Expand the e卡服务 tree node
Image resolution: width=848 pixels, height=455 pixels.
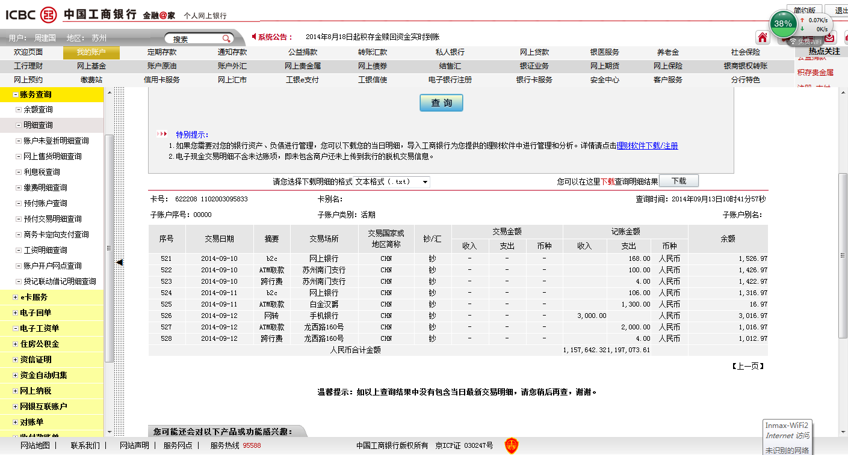click(15, 297)
